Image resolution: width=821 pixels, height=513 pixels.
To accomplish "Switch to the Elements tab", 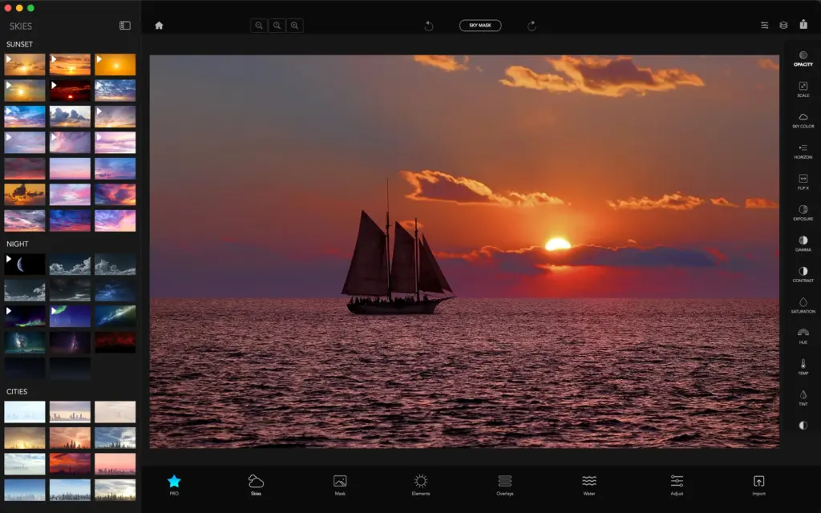I will [x=420, y=484].
